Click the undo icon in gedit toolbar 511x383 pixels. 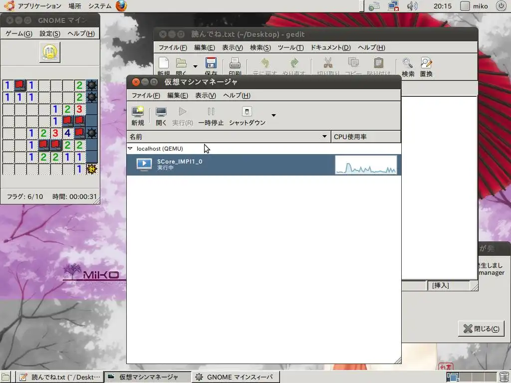[x=265, y=63]
